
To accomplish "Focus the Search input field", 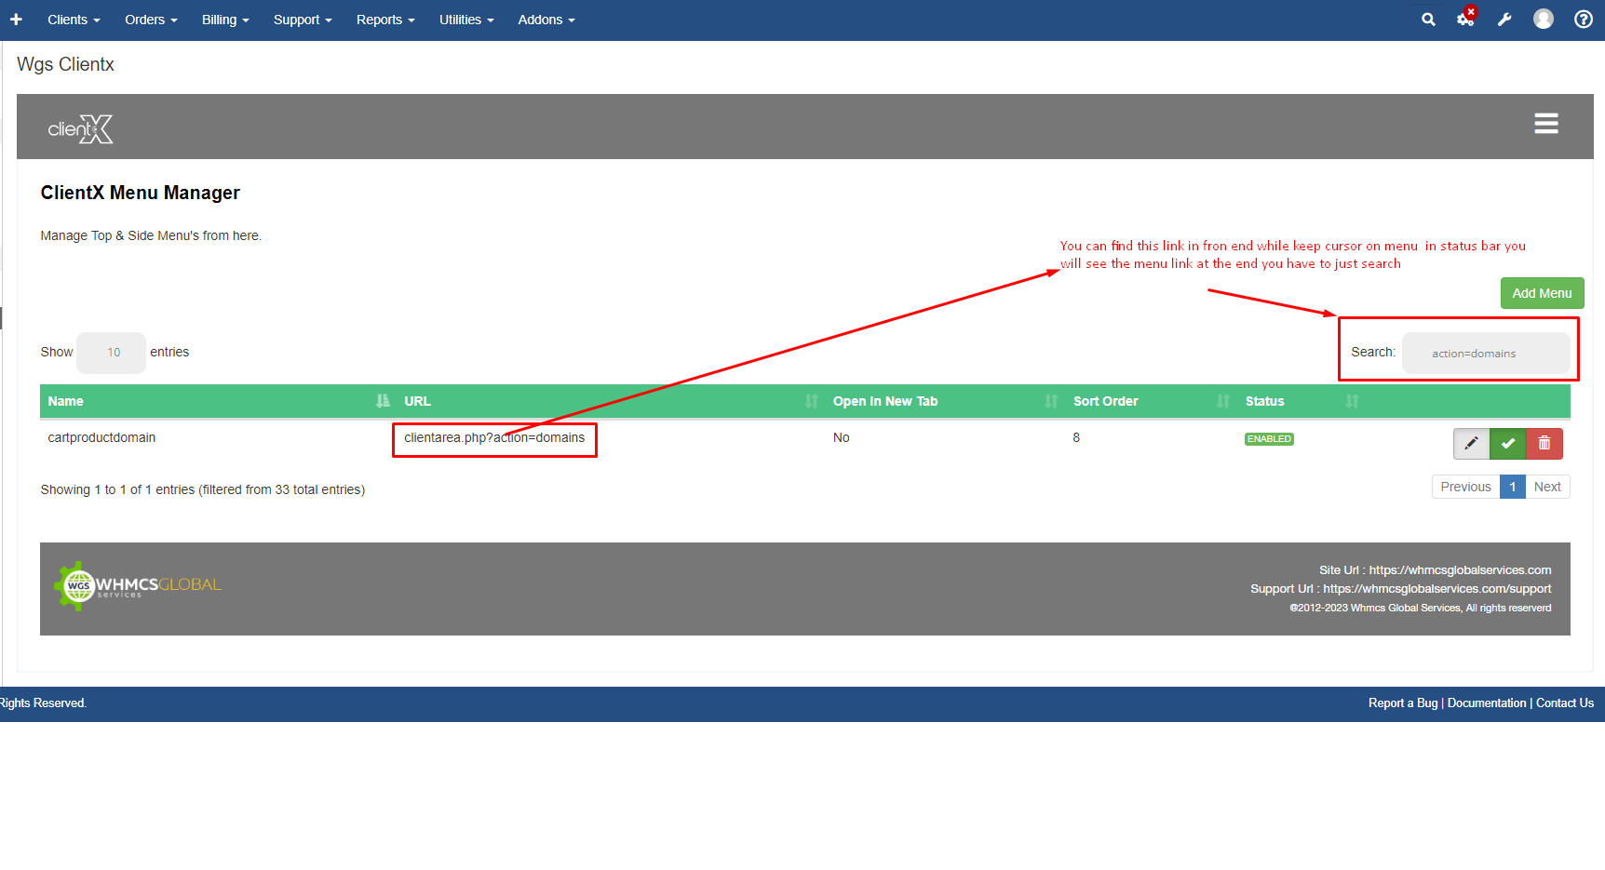I will click(x=1486, y=354).
